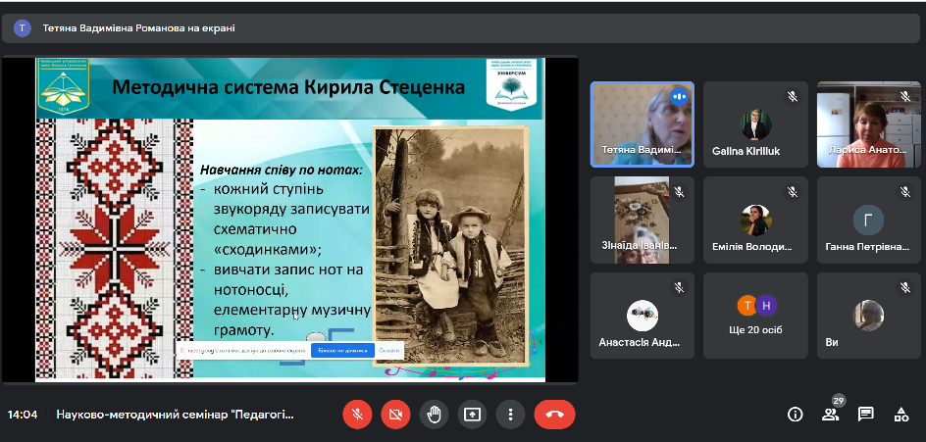Open the activities shapes icon
Screen dimensions: 926x442
[901, 415]
